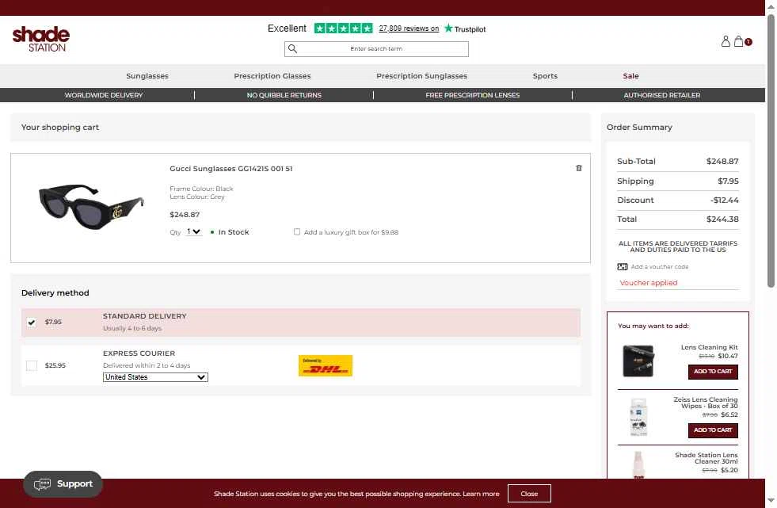Screen dimensions: 777x508
Task: Add Lens Cleaning Kit to cart
Action: point(713,372)
